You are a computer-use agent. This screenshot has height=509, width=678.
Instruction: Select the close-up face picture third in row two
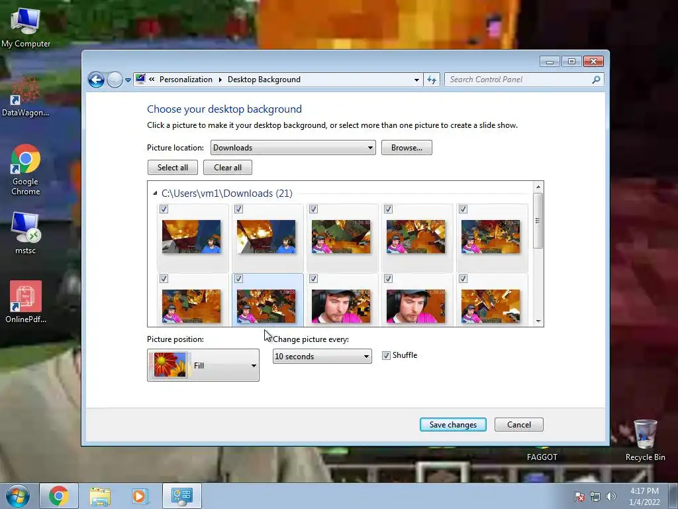tap(341, 306)
